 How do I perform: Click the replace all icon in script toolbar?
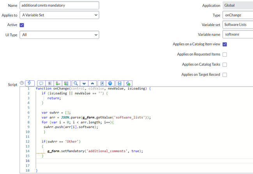coord(66,83)
